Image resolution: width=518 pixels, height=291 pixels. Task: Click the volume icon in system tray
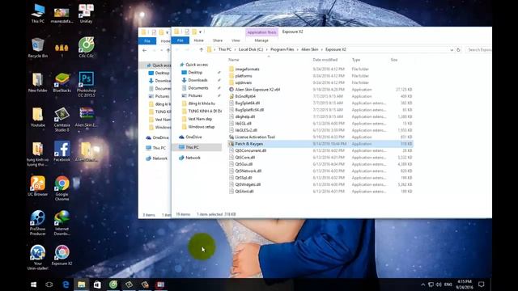(x=439, y=285)
